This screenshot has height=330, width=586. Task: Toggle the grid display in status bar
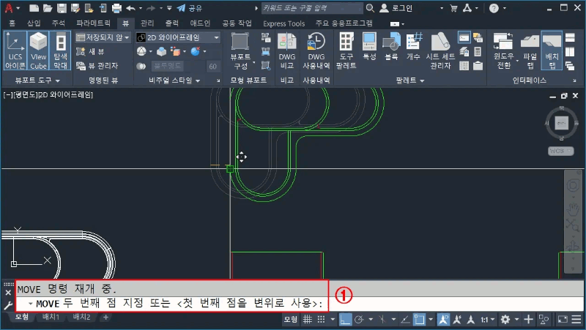pos(308,320)
